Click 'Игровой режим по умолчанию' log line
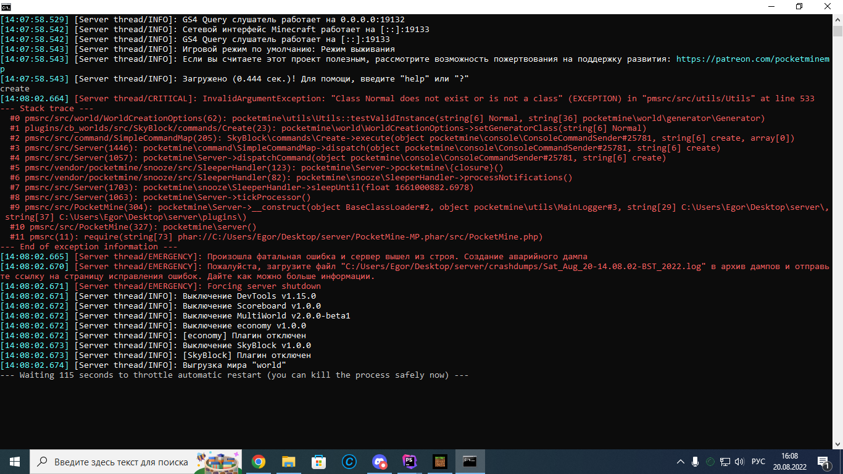 pos(197,49)
